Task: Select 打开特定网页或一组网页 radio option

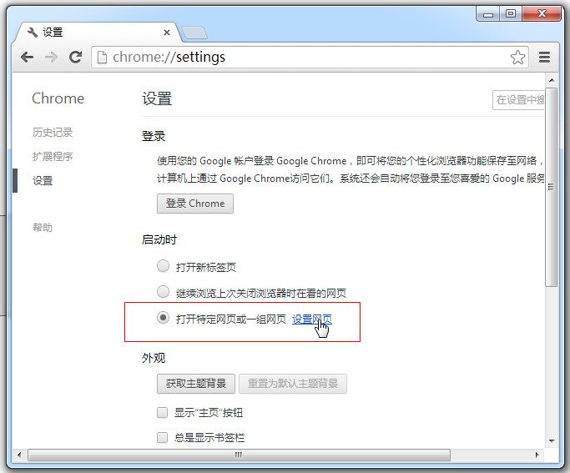Action: pyautogui.click(x=163, y=318)
